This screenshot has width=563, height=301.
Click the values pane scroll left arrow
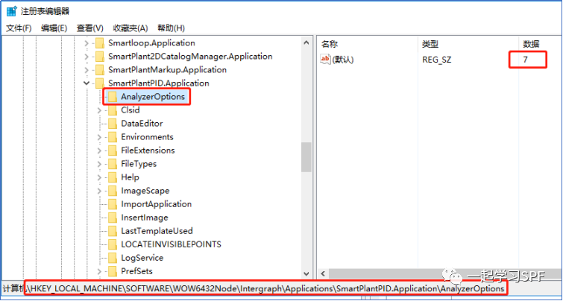[x=322, y=274]
